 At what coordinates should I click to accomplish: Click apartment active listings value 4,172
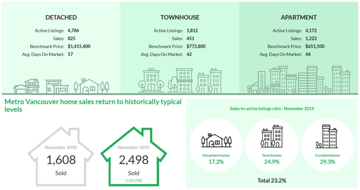311,31
